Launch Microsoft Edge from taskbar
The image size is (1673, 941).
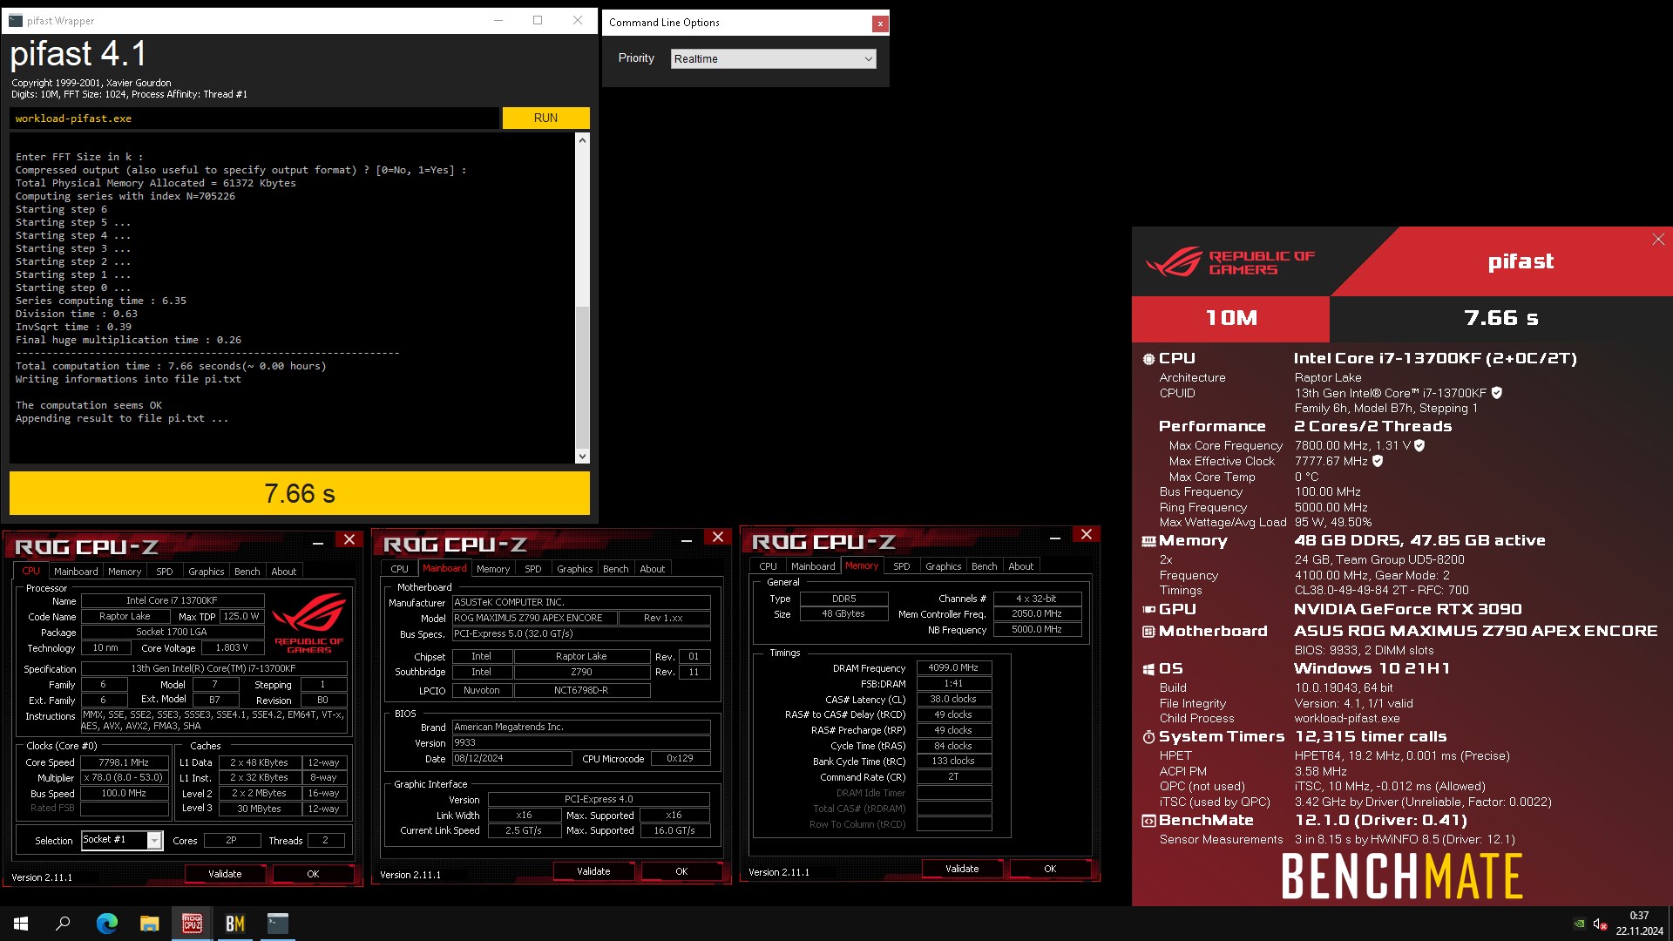(x=106, y=924)
